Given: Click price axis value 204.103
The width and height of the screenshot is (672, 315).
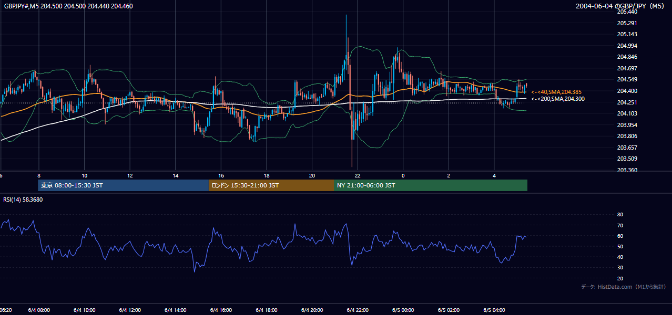Looking at the screenshot, I should [x=627, y=113].
